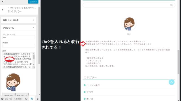Viewport: 181px width, 101px height.
Task: Collapse the プロフィール widget panel
Action: pos(19,28)
